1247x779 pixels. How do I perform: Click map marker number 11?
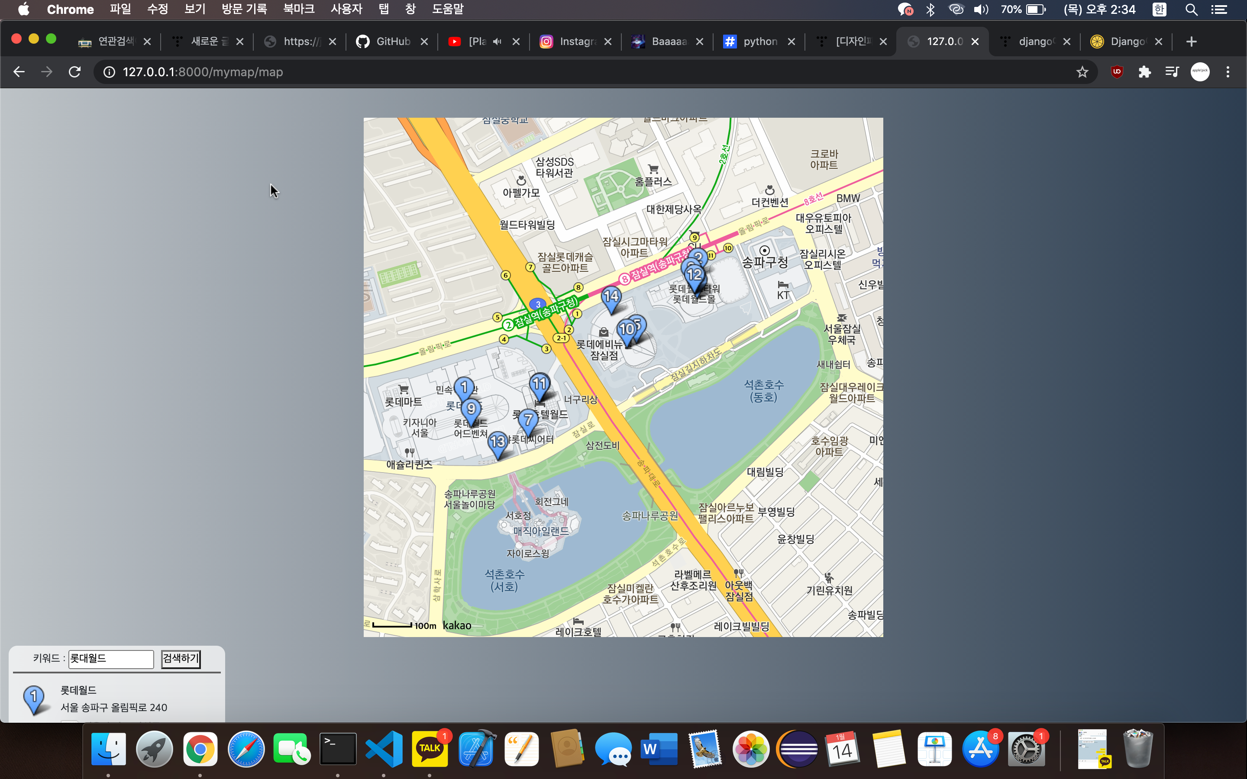click(x=539, y=385)
